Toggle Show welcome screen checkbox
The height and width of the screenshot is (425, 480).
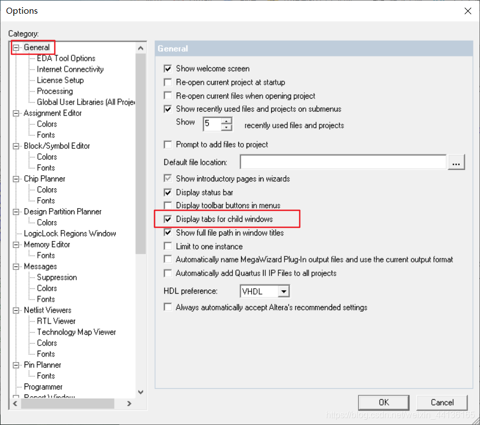click(168, 68)
